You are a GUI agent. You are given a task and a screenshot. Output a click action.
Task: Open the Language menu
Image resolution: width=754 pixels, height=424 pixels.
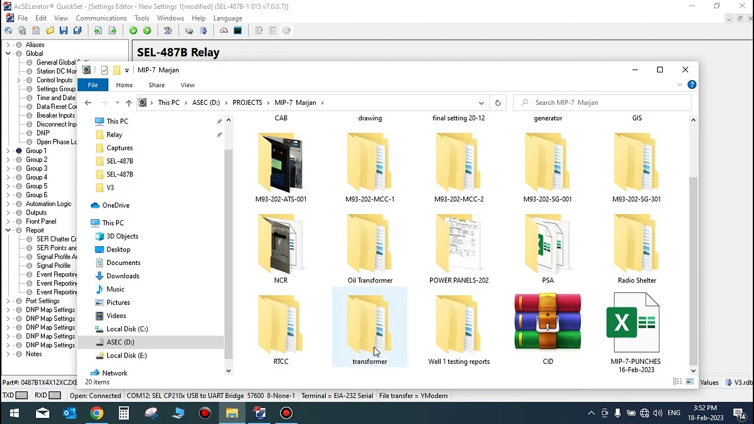click(227, 18)
